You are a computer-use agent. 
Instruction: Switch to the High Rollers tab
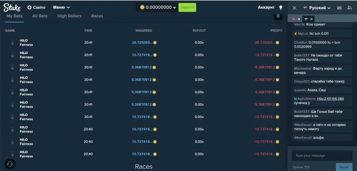coord(69,16)
